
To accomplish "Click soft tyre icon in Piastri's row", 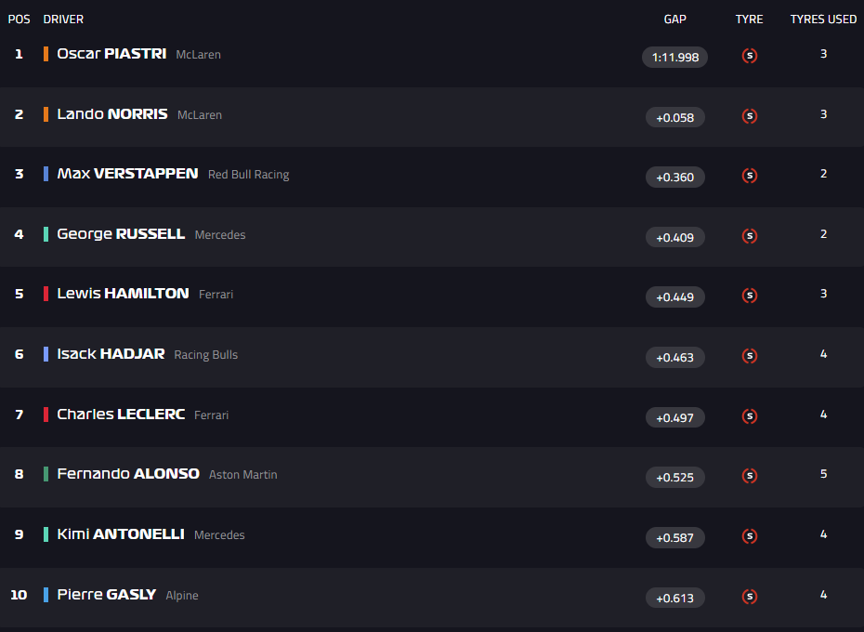I will [750, 56].
